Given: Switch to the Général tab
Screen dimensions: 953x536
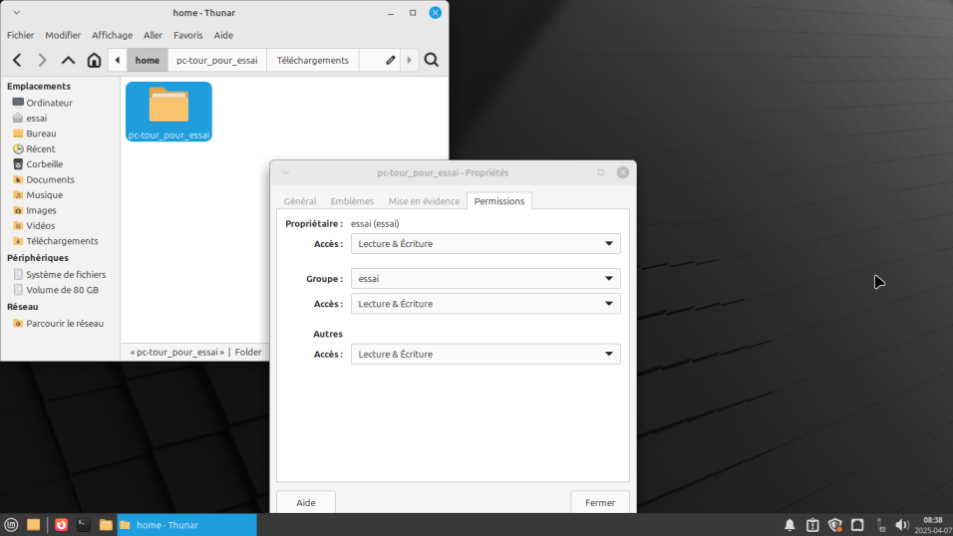Looking at the screenshot, I should [300, 201].
